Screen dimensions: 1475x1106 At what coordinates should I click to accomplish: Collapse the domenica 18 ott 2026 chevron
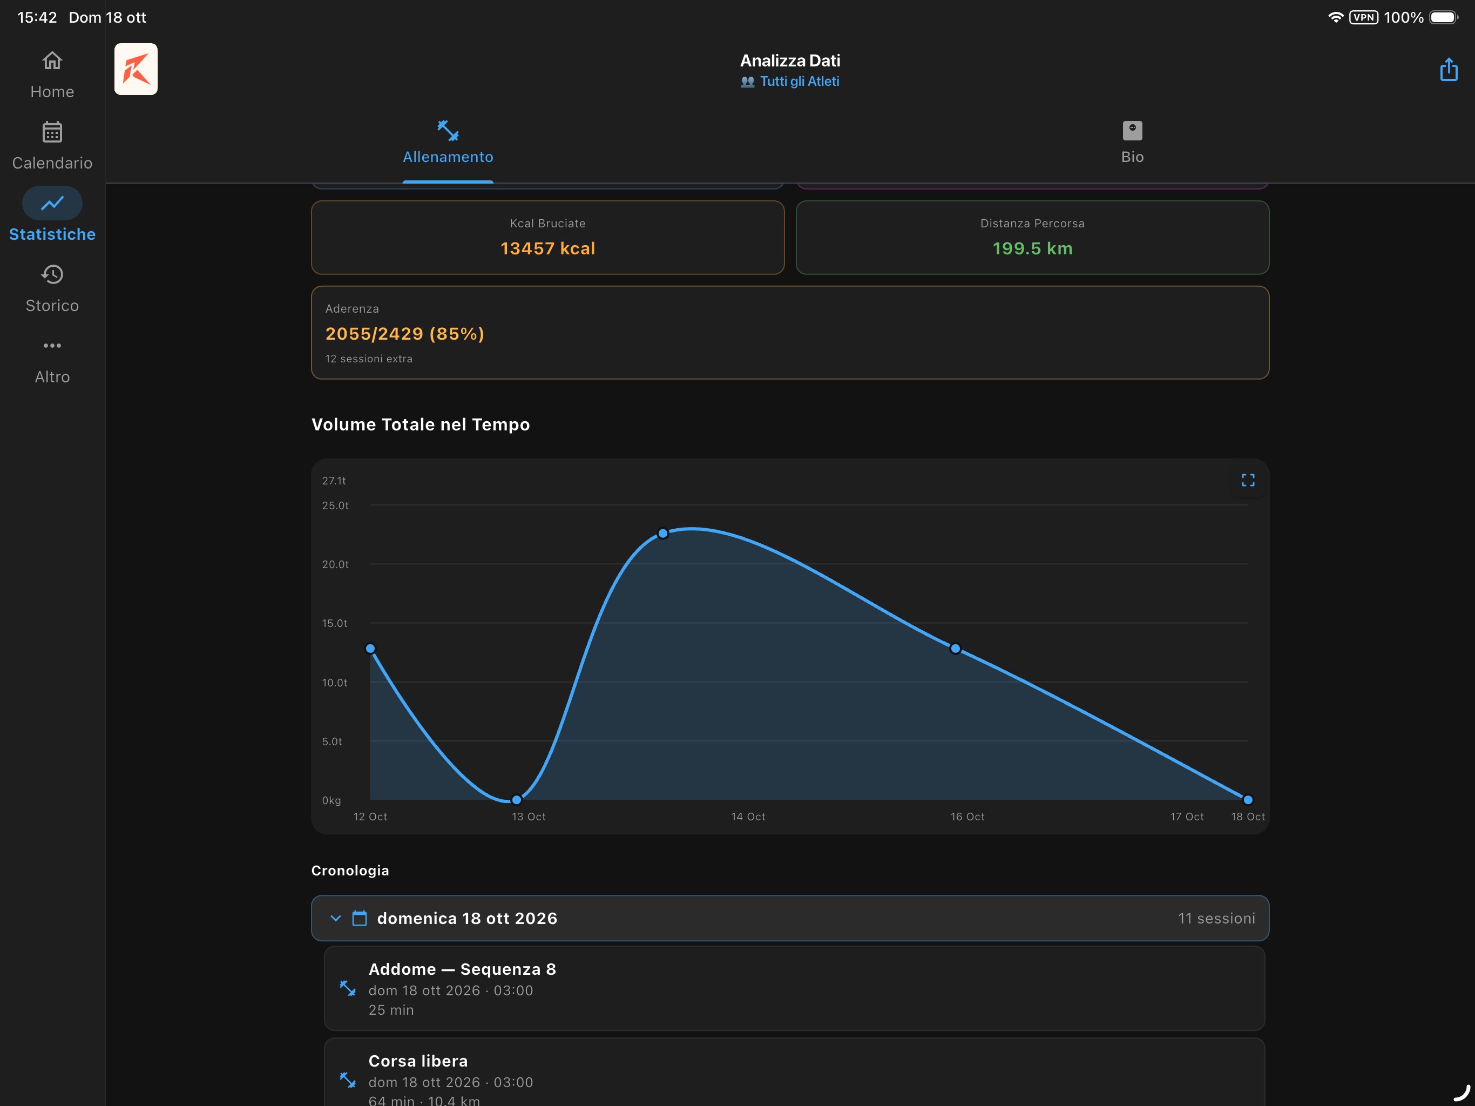tap(336, 919)
